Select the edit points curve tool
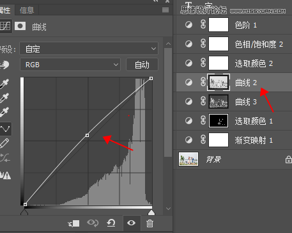The image size is (292, 233). (x=5, y=129)
